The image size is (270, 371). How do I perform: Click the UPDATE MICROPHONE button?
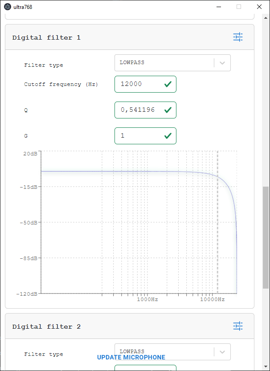pyautogui.click(x=131, y=357)
